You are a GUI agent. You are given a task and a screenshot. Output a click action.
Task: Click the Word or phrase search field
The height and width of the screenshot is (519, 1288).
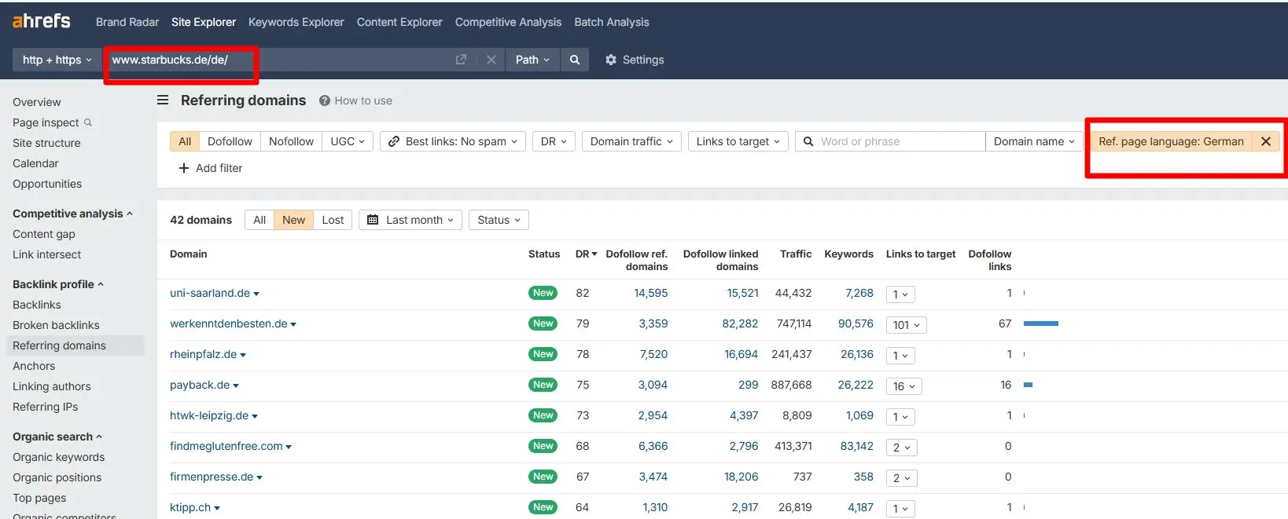(x=890, y=141)
